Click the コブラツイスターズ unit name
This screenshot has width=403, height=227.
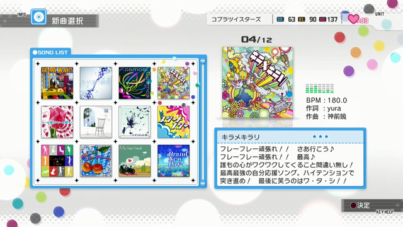[236, 20]
